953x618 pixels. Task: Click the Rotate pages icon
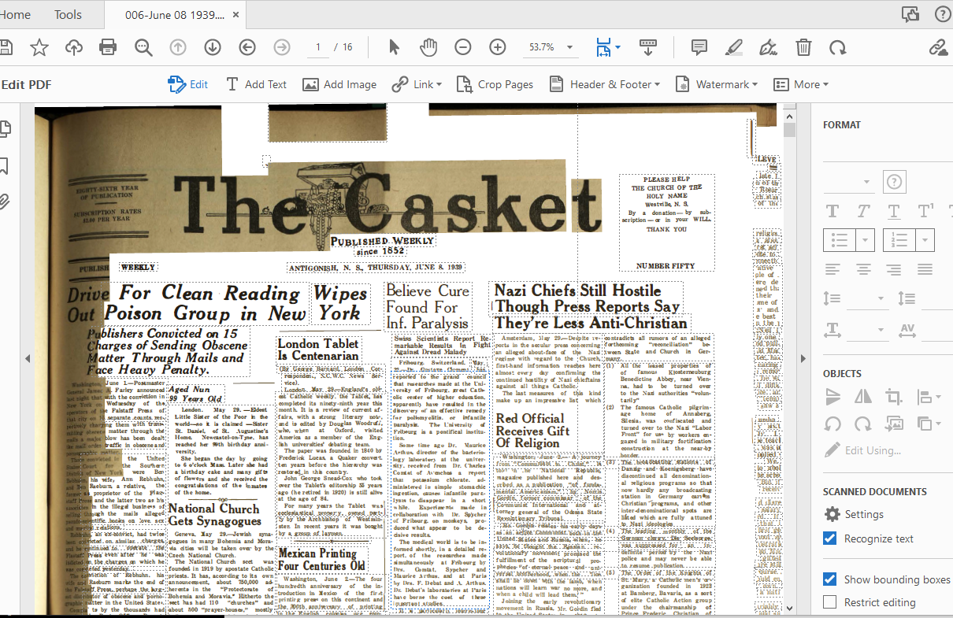837,47
